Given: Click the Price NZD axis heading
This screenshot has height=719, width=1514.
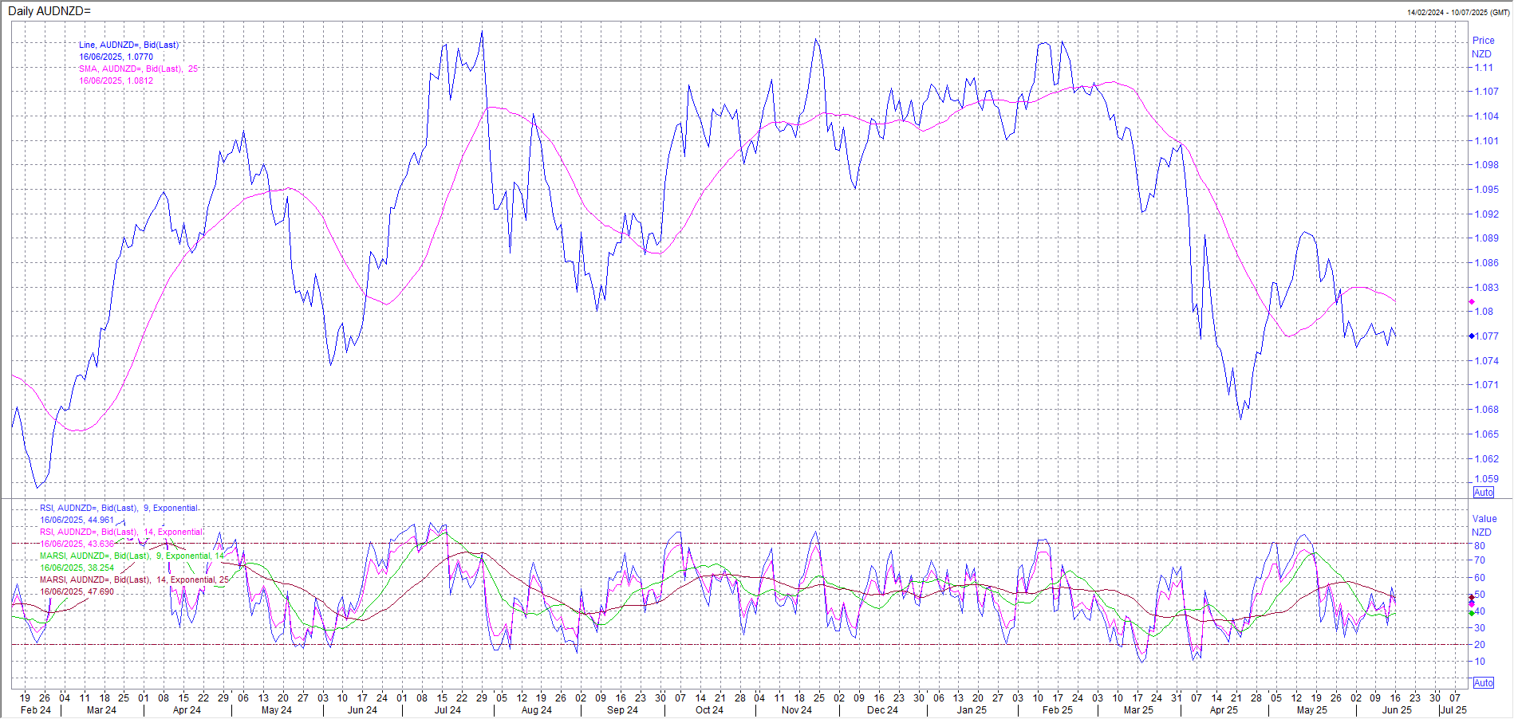Looking at the screenshot, I should point(1483,47).
